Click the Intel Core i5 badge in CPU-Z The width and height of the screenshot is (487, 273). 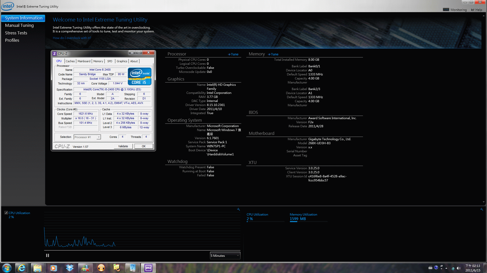(140, 76)
